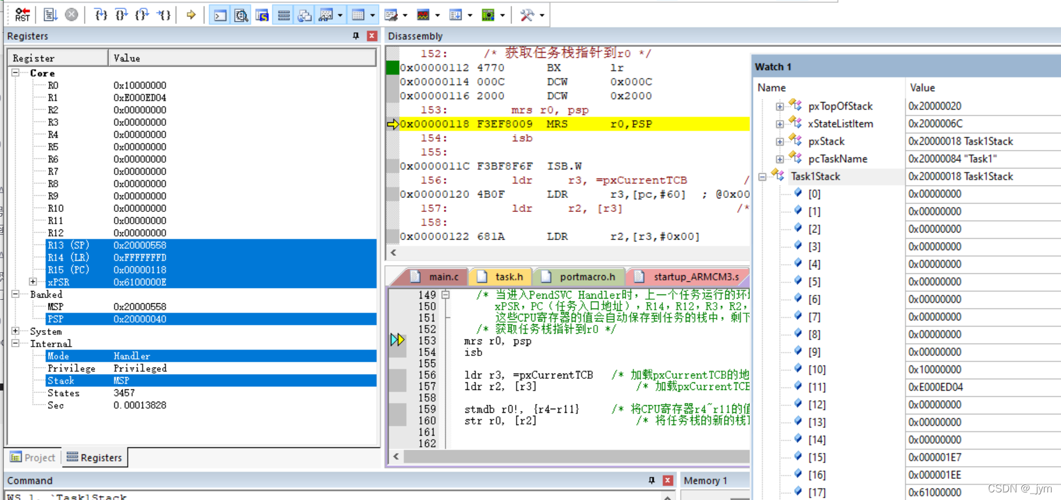Open the Watch Windows dropdown arrow

(340, 15)
